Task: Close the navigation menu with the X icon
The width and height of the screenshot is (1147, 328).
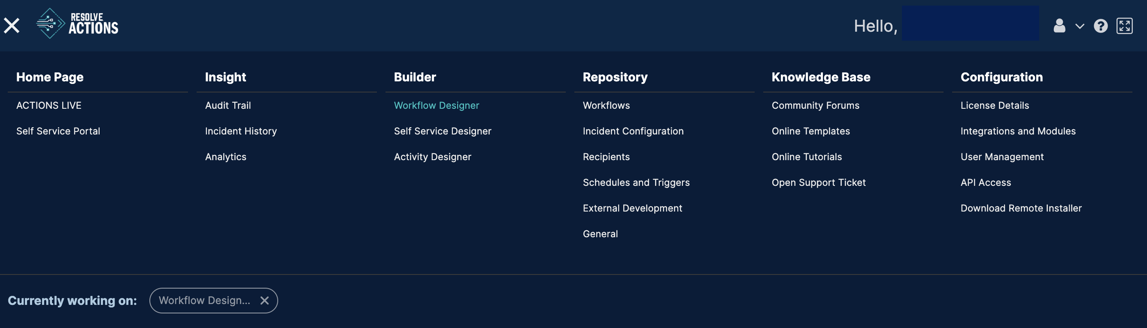Action: [12, 26]
